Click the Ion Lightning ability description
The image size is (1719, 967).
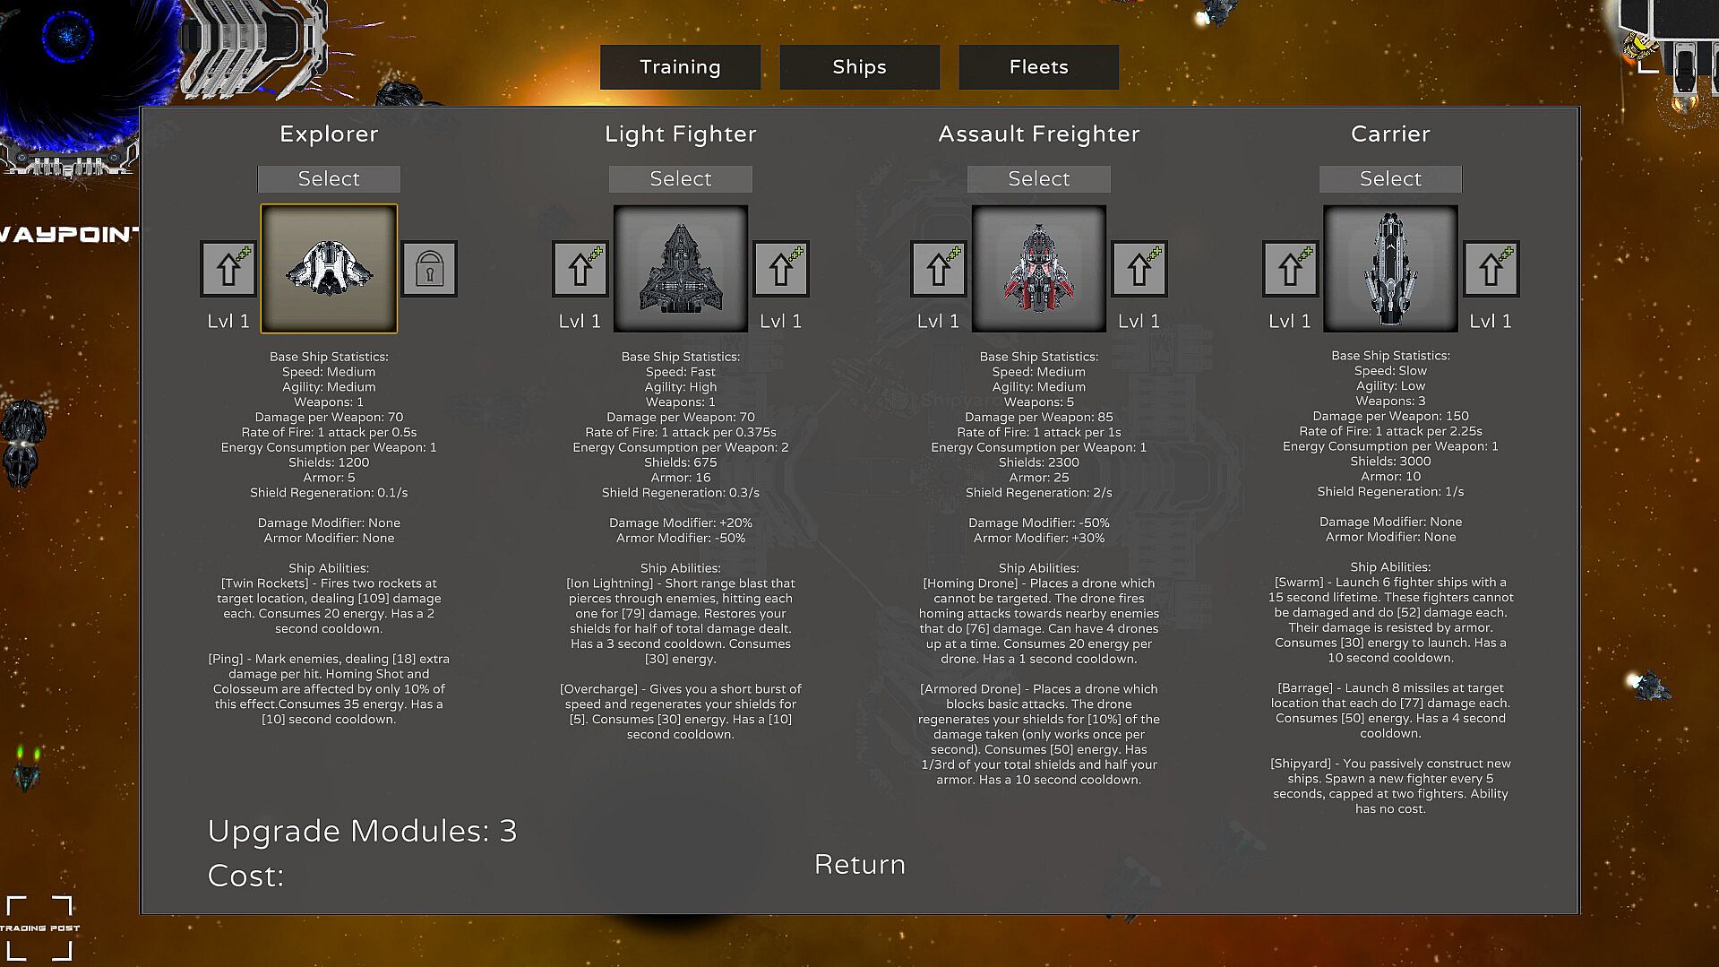coord(681,621)
